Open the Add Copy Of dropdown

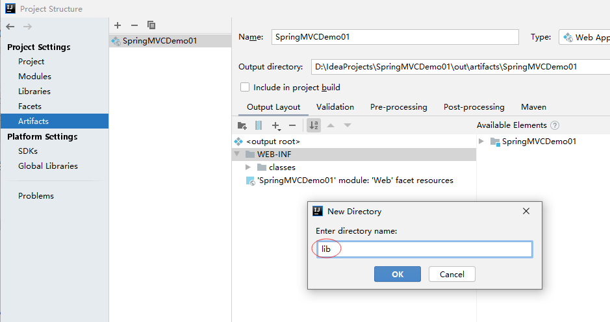[276, 125]
